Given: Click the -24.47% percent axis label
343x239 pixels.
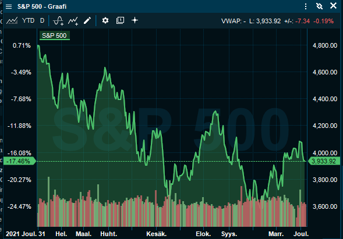Looking at the screenshot, I should tap(19, 206).
